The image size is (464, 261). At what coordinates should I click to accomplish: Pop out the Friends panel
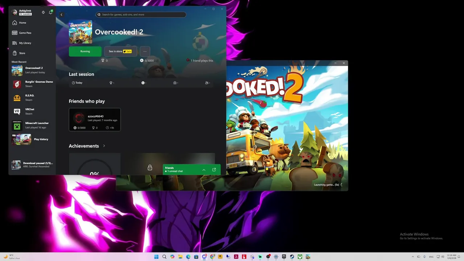pyautogui.click(x=214, y=170)
